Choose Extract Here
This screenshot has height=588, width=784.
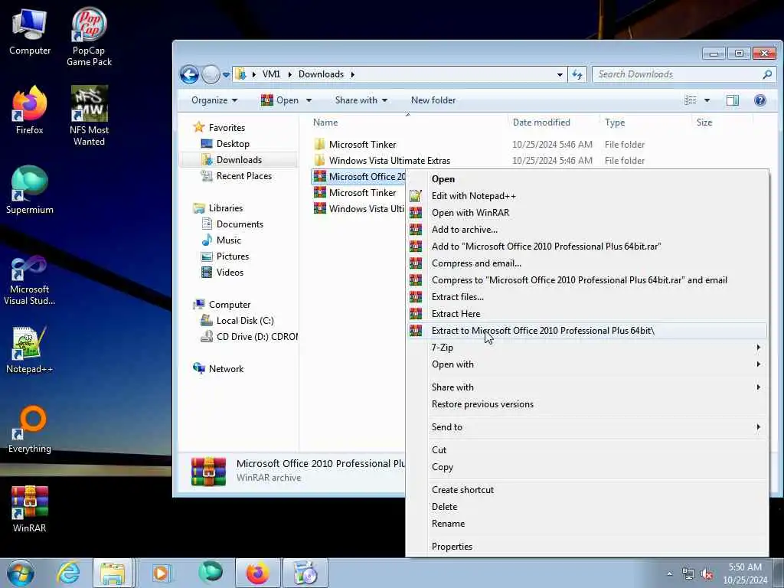[x=586, y=313]
